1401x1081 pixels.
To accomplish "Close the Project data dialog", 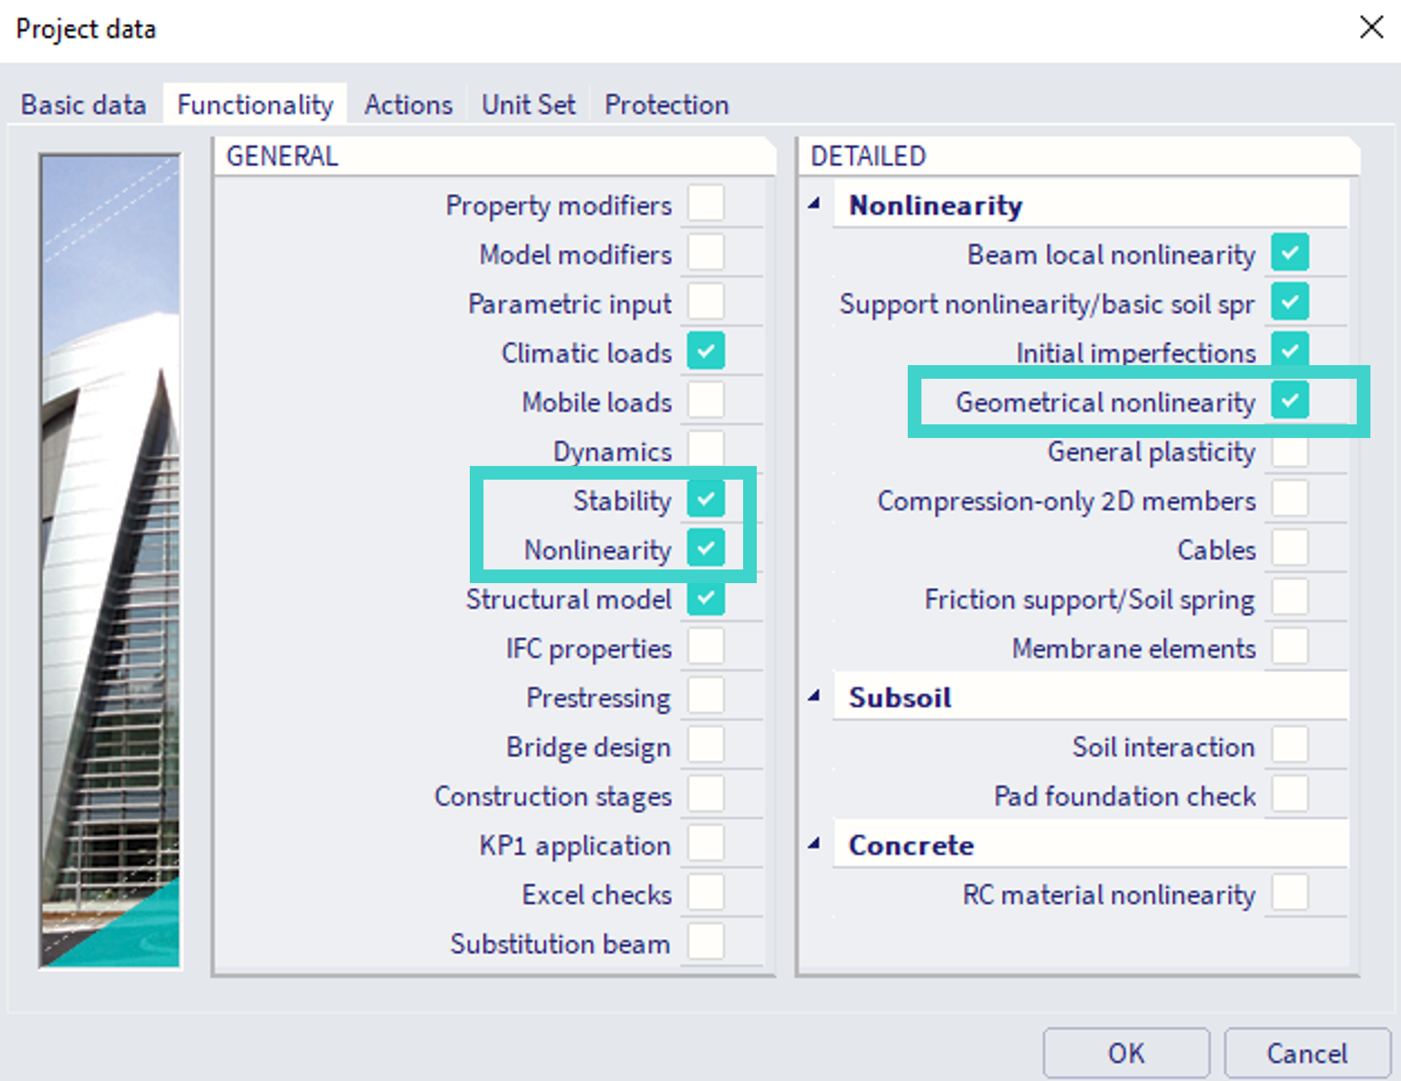I will point(1370,27).
